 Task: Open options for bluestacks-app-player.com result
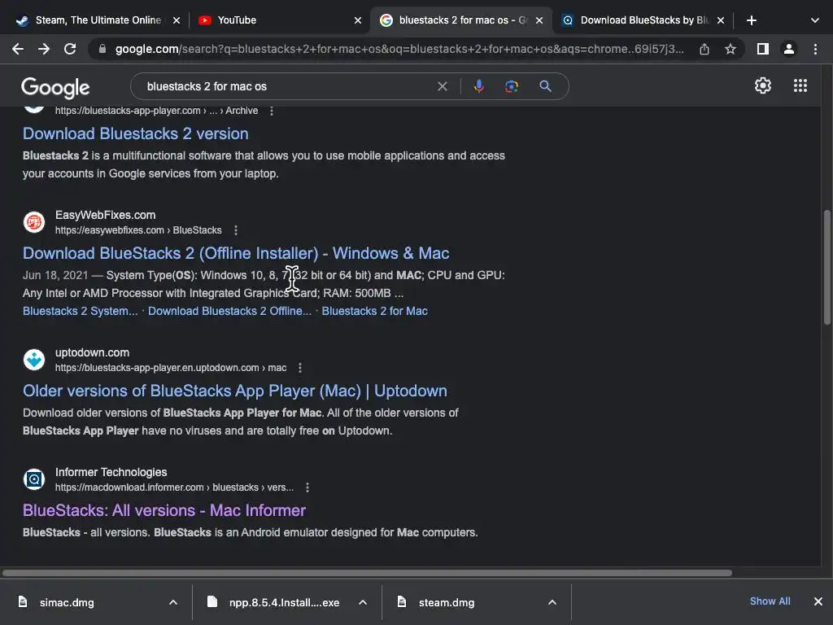[272, 111]
